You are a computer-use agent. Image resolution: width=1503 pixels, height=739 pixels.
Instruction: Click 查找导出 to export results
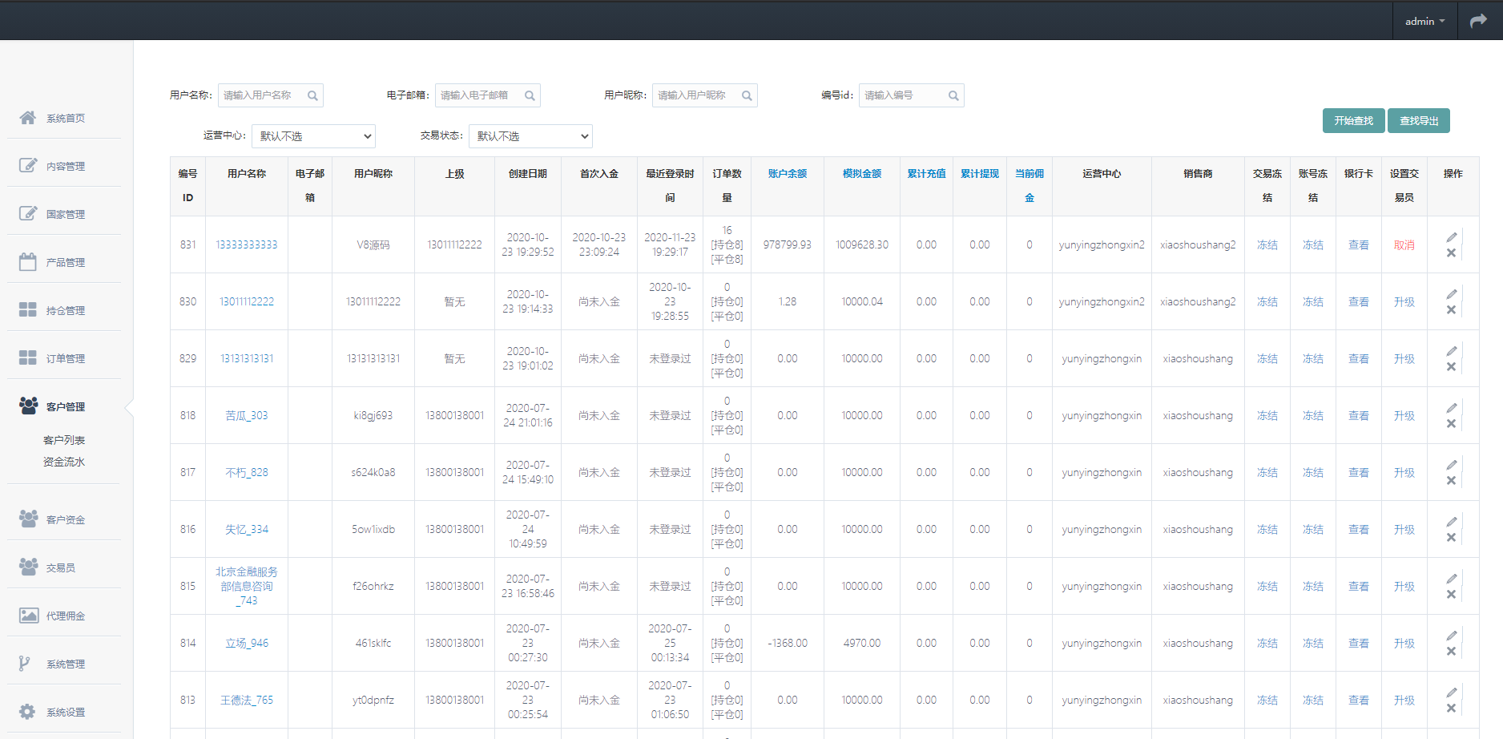point(1418,120)
